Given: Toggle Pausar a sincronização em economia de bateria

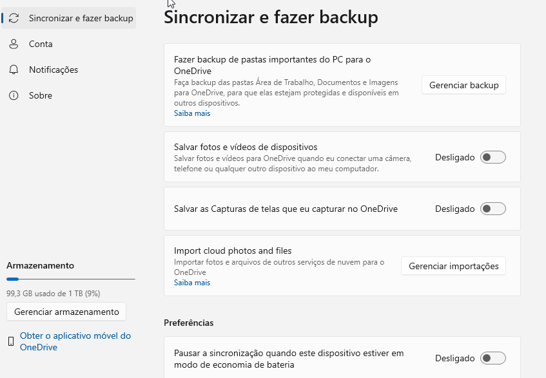Looking at the screenshot, I should click(x=492, y=358).
